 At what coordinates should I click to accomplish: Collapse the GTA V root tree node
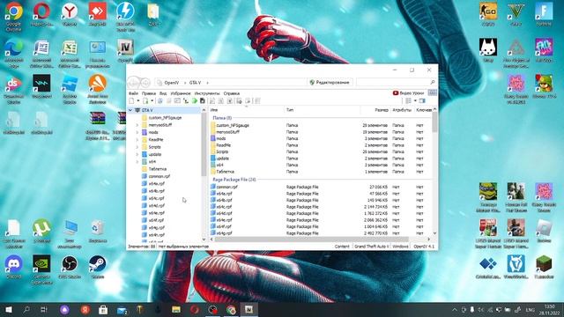pyautogui.click(x=130, y=110)
